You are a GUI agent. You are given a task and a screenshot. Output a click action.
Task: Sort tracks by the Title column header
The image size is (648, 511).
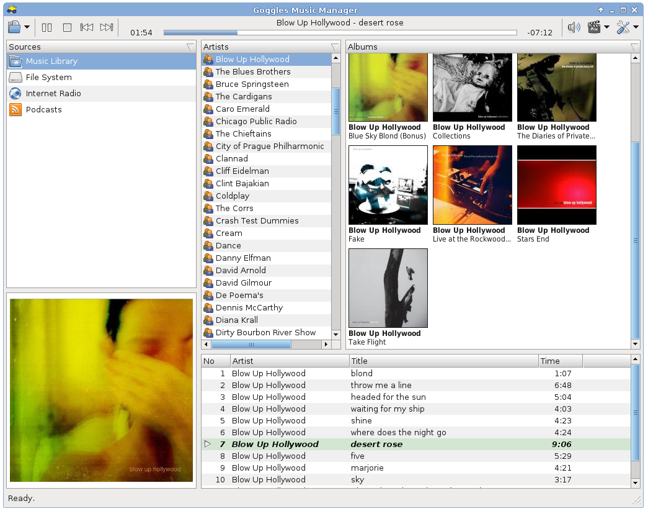click(x=443, y=361)
